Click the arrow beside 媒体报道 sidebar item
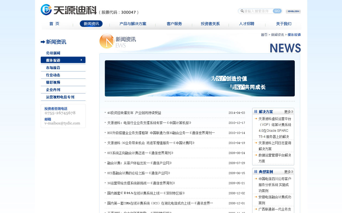The image size is (342, 213). [81, 60]
